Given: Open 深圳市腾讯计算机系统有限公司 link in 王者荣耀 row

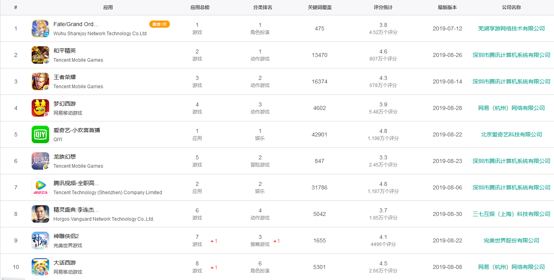Looking at the screenshot, I should [512, 81].
